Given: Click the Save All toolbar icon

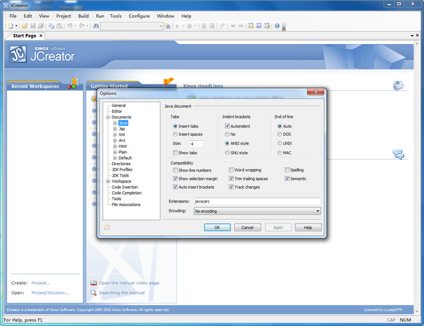Looking at the screenshot, I should click(x=41, y=26).
